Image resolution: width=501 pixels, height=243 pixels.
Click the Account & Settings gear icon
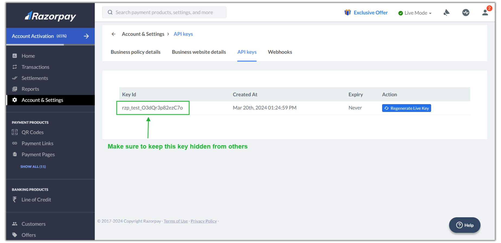(15, 100)
